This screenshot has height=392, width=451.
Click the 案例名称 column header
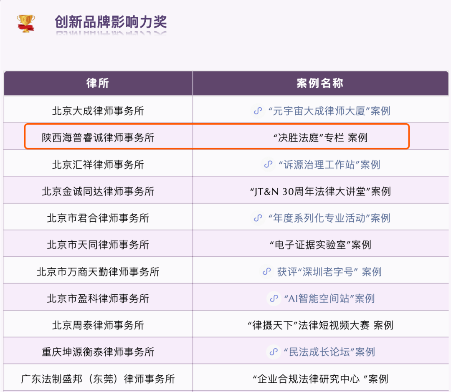pyautogui.click(x=320, y=83)
